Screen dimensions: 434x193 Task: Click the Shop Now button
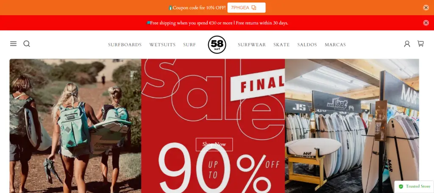[x=214, y=144]
